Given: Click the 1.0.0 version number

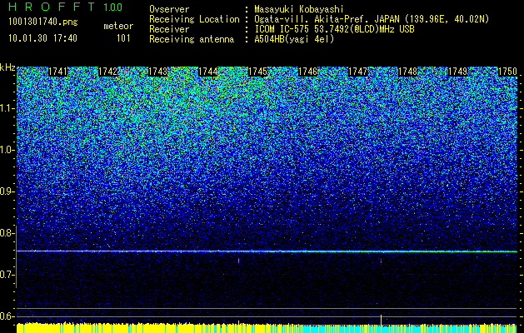Looking at the screenshot, I should [x=113, y=7].
